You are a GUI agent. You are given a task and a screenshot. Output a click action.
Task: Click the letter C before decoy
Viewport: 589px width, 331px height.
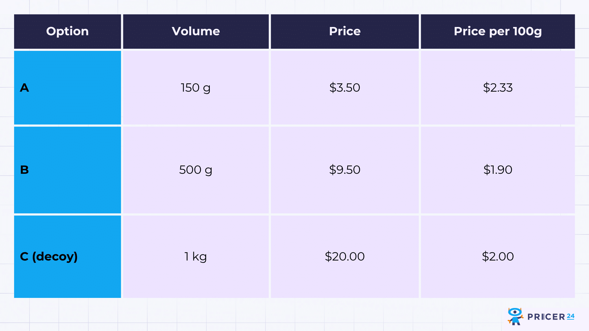(x=24, y=257)
